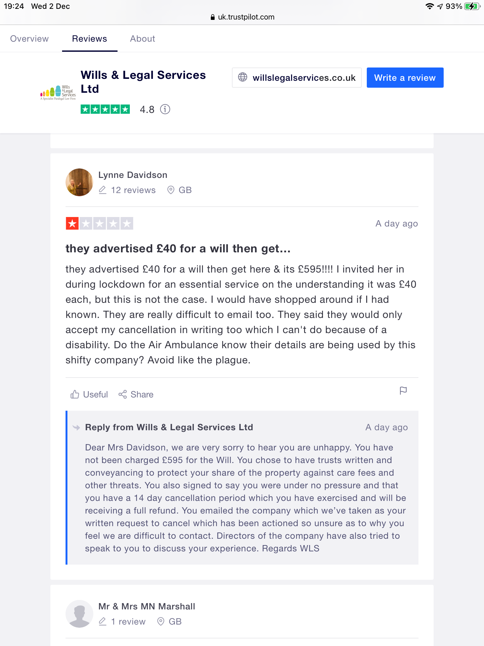Image resolution: width=484 pixels, height=646 pixels.
Task: Select the Reviews tab
Action: [89, 39]
